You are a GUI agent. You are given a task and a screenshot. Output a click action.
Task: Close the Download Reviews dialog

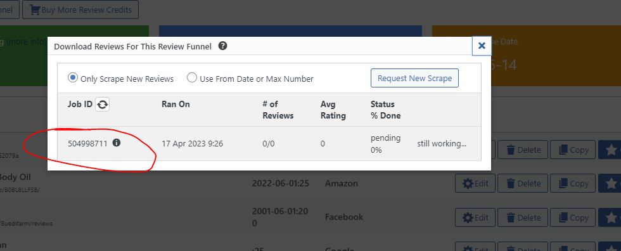click(x=482, y=46)
